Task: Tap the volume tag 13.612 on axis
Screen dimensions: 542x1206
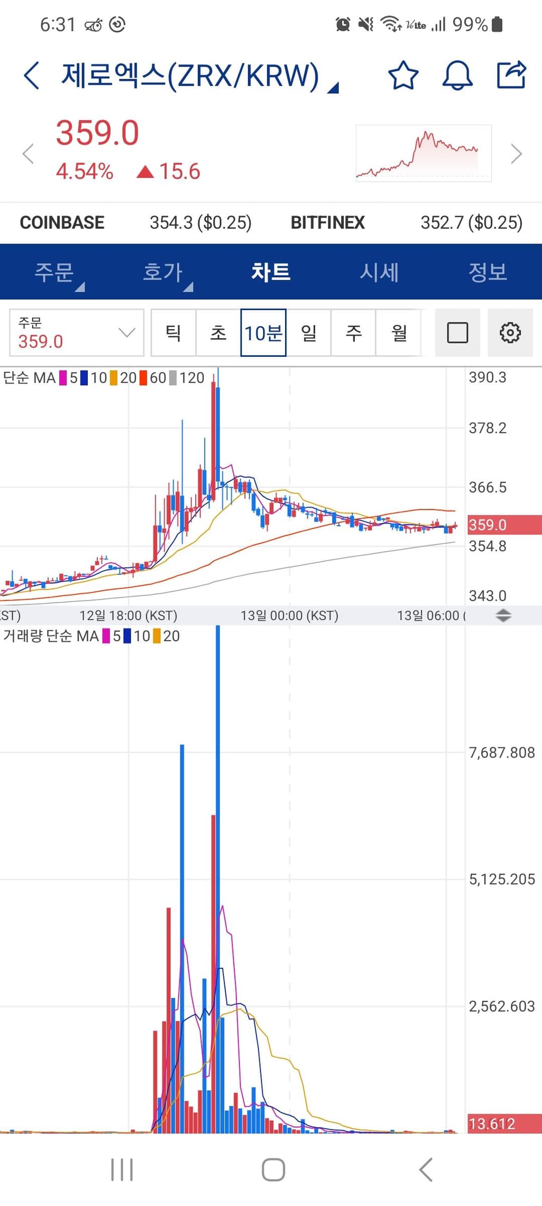Action: (x=504, y=1123)
